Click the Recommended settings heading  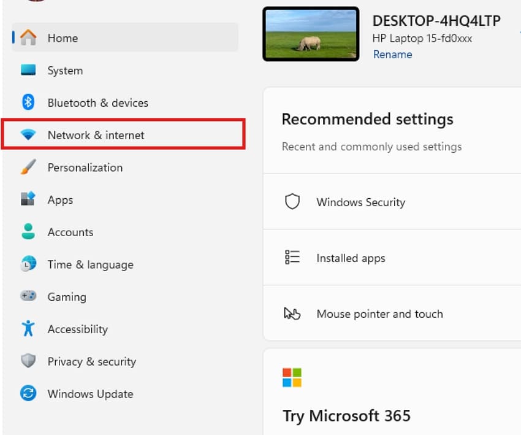click(368, 119)
